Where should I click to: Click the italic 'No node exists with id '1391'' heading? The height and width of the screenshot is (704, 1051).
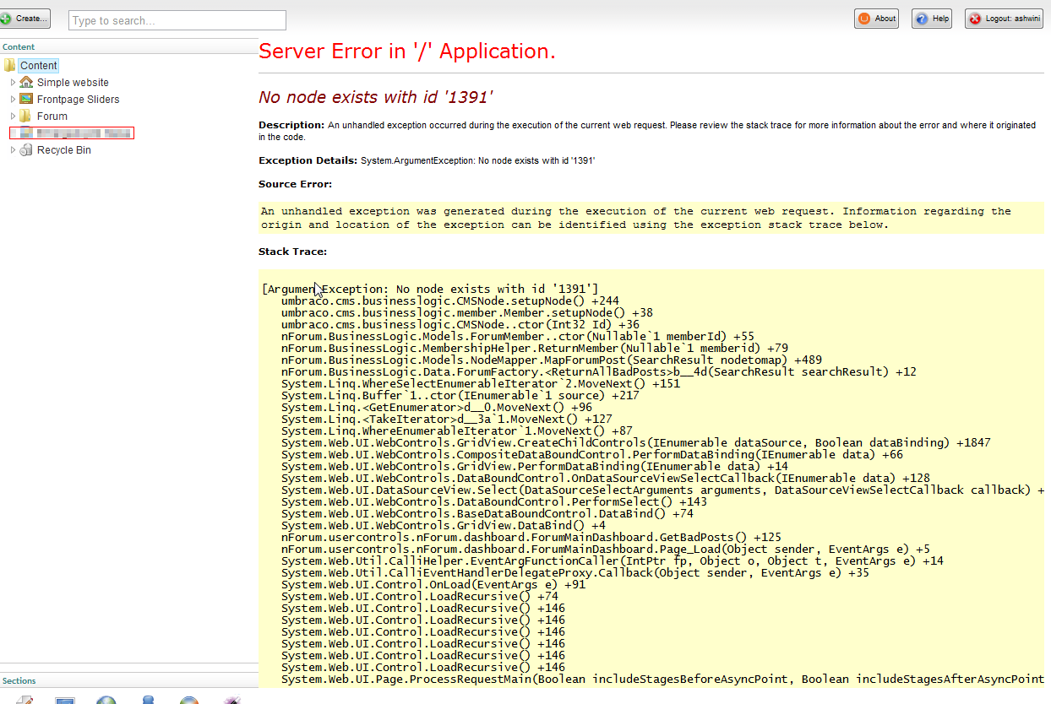tap(376, 97)
